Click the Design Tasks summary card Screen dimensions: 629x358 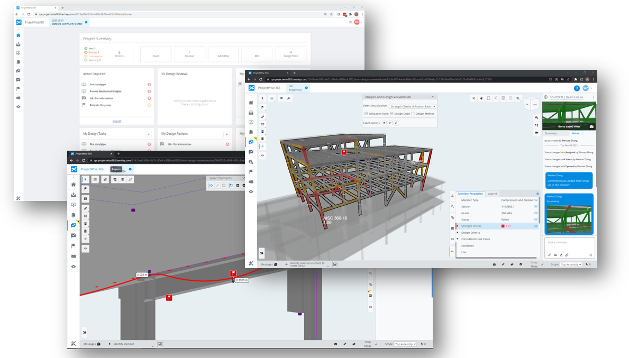[x=291, y=54]
